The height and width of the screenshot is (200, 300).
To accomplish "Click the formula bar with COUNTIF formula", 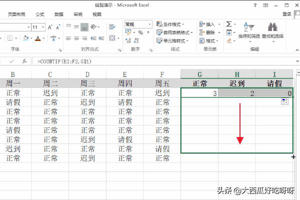I will (150, 61).
